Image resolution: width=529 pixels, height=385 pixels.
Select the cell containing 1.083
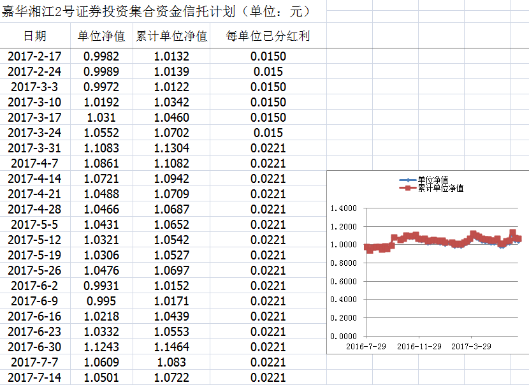tap(171, 362)
